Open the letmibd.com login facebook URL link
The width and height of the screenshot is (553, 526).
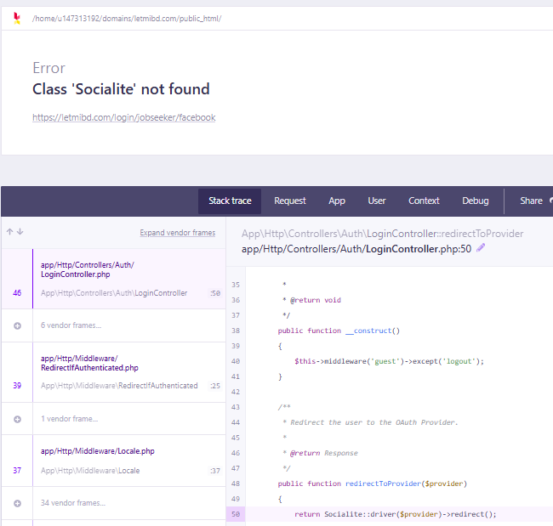[124, 117]
